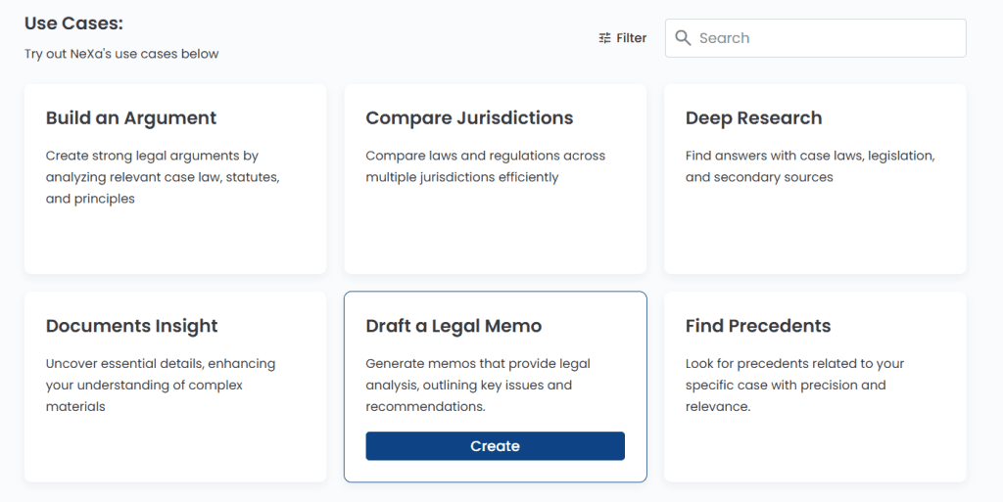Click the Draft a Legal Memo heading

454,326
